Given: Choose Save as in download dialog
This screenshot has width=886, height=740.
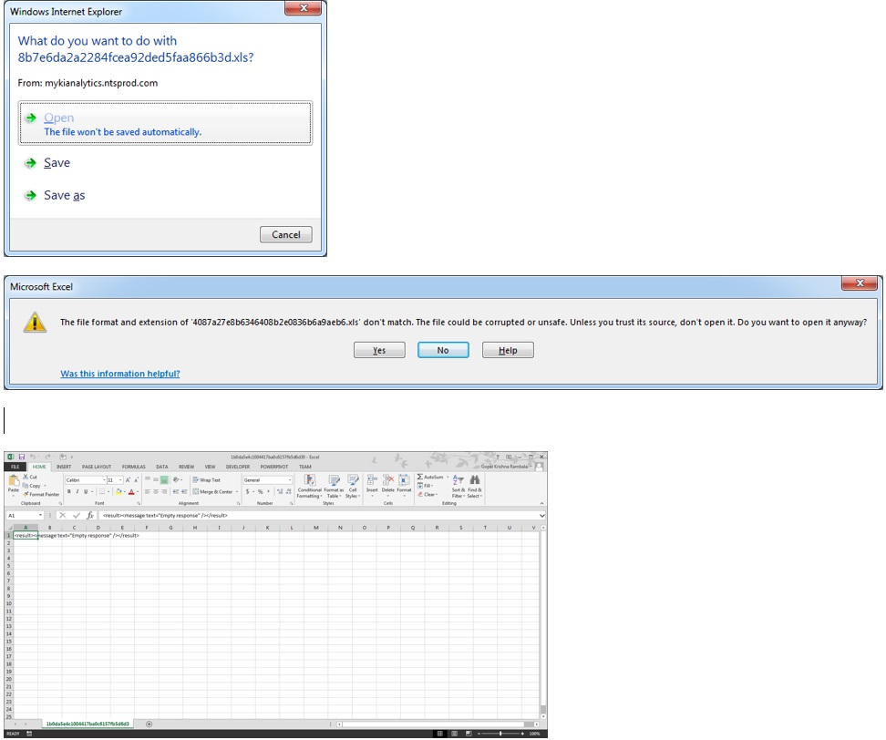Looking at the screenshot, I should tap(64, 195).
